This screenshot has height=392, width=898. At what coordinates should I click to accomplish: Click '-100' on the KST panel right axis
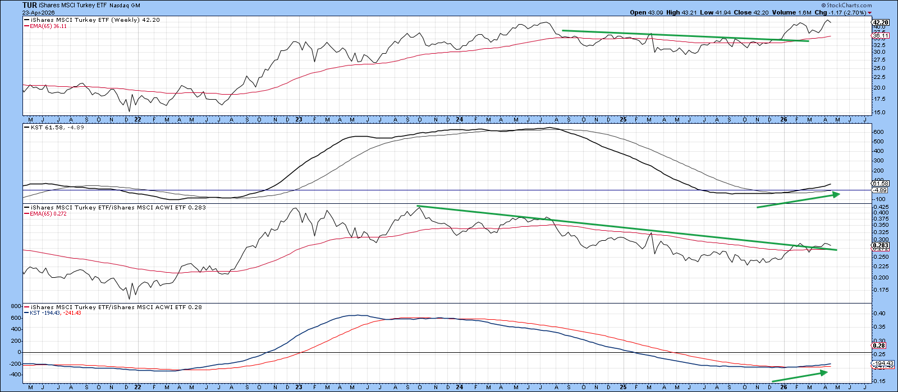pos(879,199)
